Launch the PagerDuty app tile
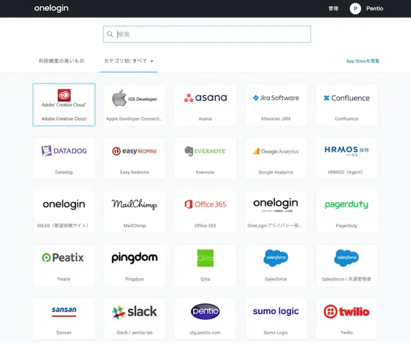Image resolution: width=411 pixels, height=343 pixels. tap(346, 212)
